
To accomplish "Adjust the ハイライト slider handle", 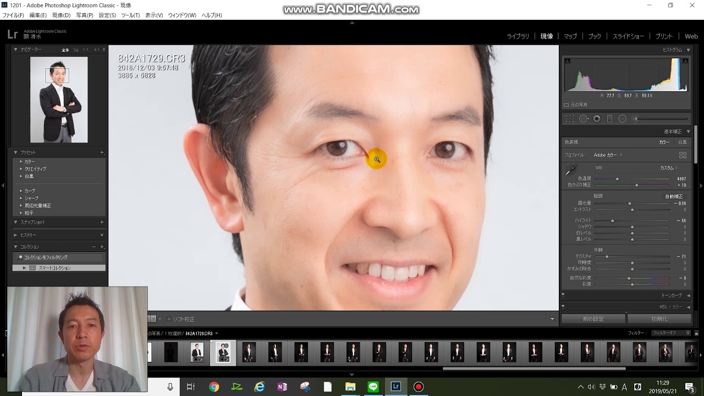I will pos(612,221).
